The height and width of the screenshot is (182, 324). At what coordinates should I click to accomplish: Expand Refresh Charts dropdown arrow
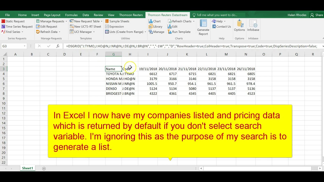pos(194,21)
